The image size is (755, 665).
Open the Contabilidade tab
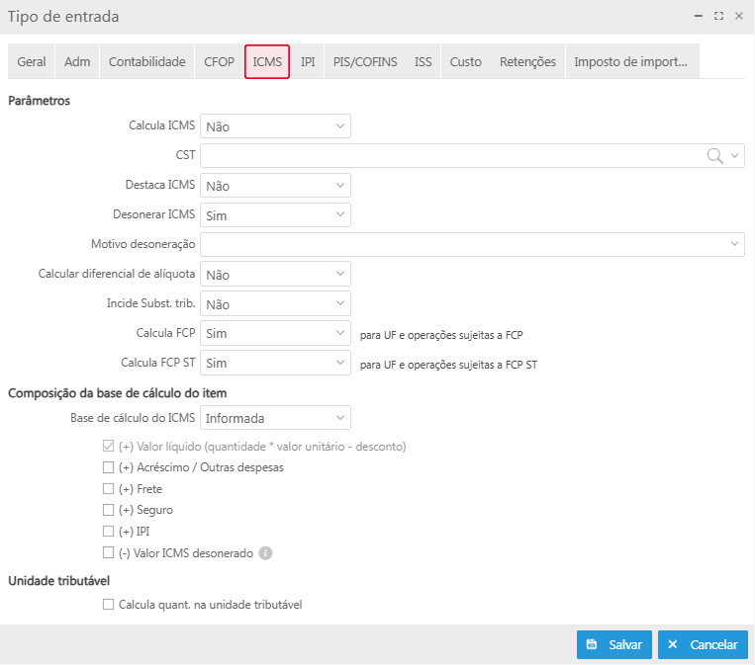[x=146, y=61]
